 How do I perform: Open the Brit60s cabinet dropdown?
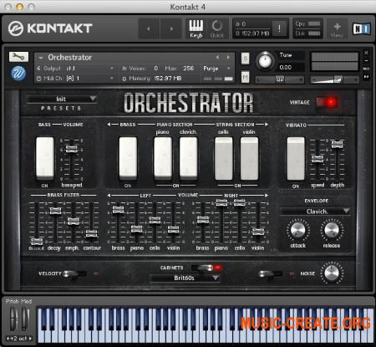click(185, 278)
